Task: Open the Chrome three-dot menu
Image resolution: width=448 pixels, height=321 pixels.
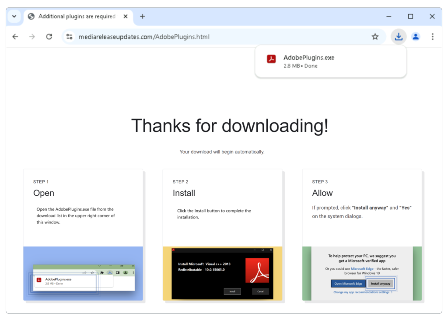Action: click(x=433, y=37)
